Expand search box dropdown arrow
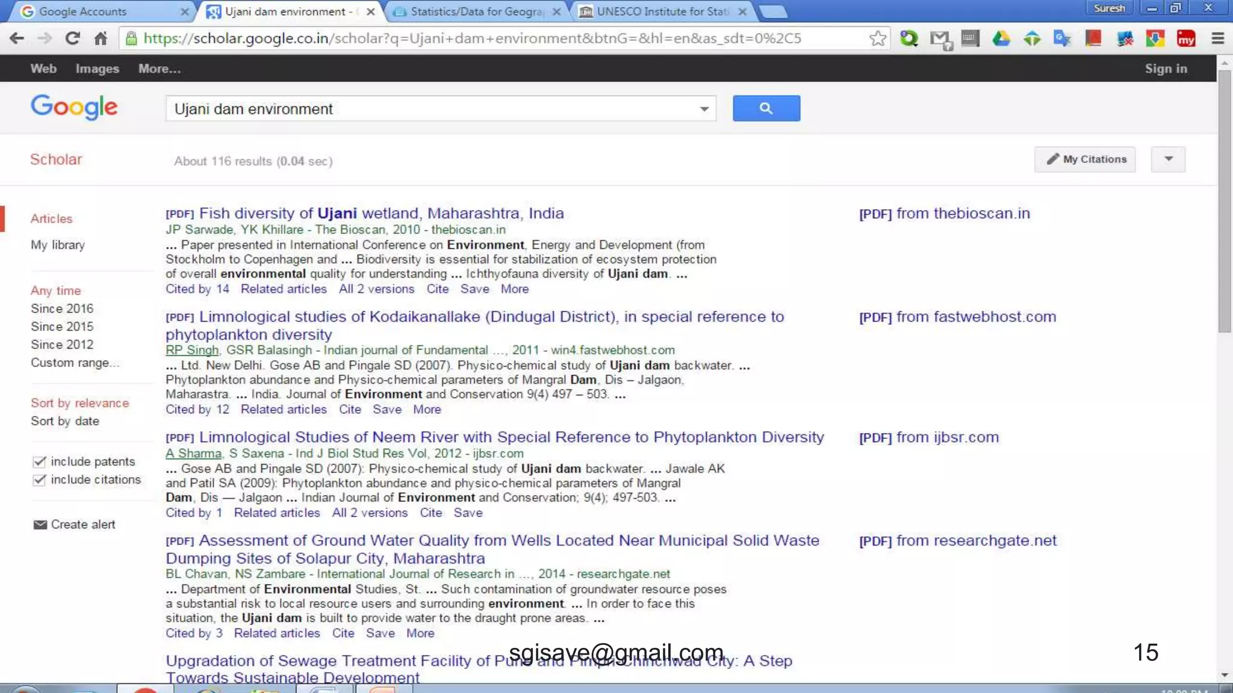The image size is (1233, 693). coord(704,109)
